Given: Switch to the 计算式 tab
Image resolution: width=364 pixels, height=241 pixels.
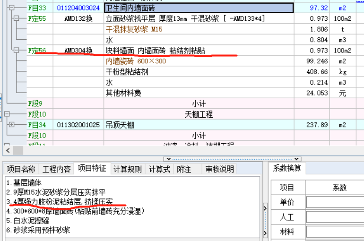Looking at the screenshot, I should (x=159, y=169).
